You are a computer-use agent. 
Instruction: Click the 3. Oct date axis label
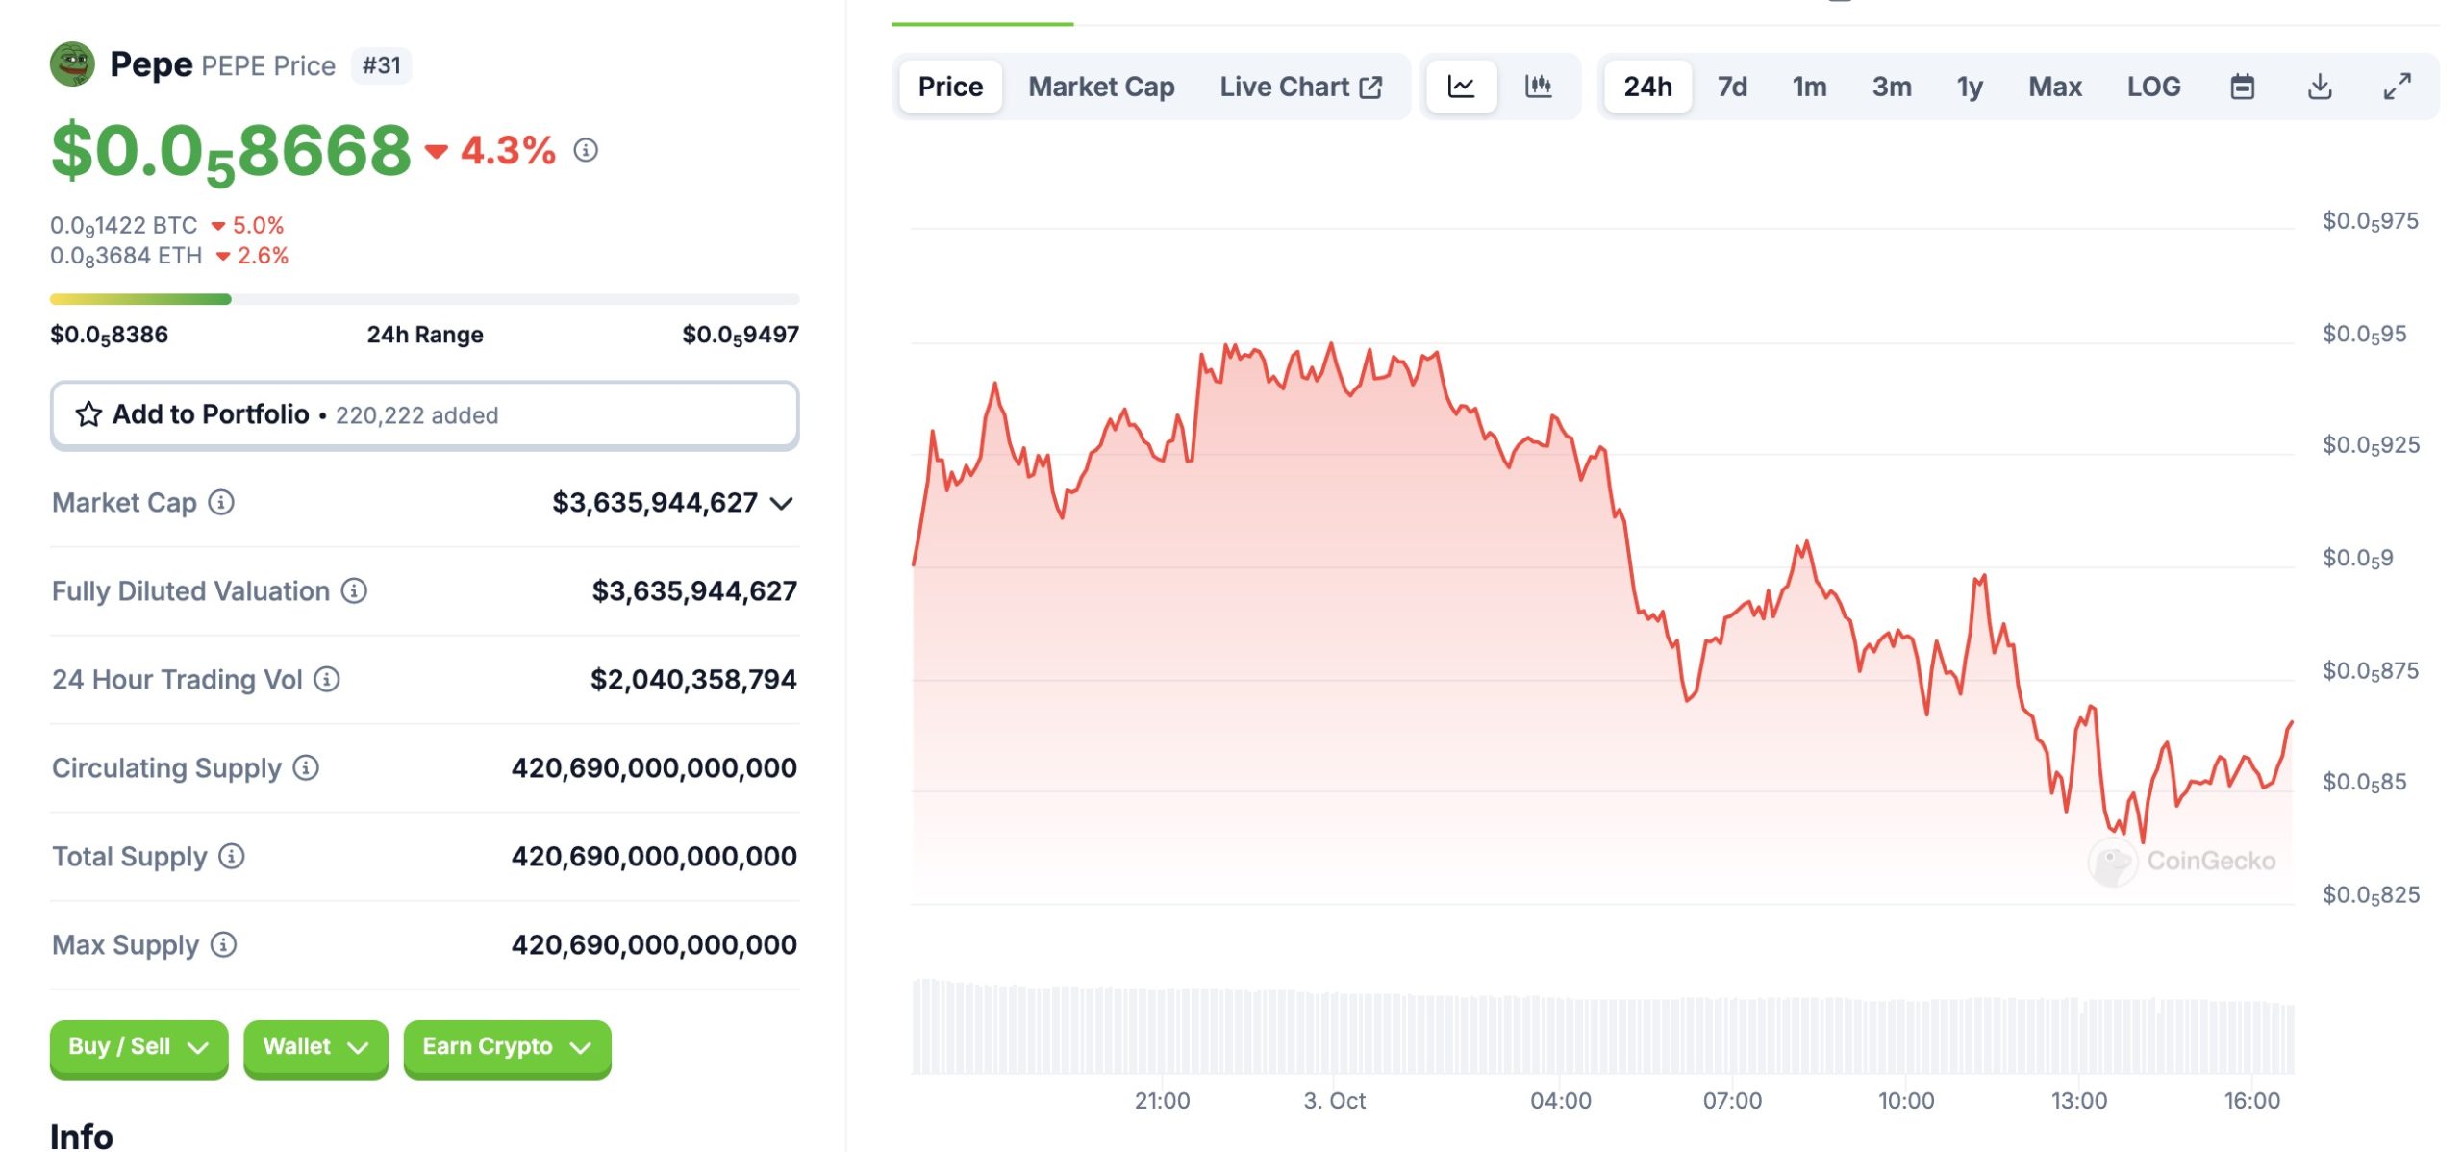[x=1334, y=1100]
